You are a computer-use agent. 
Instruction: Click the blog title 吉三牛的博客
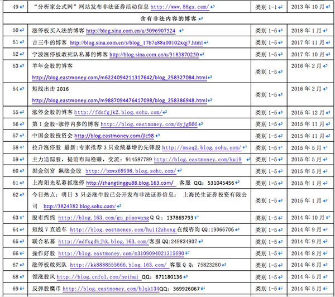coord(49,43)
